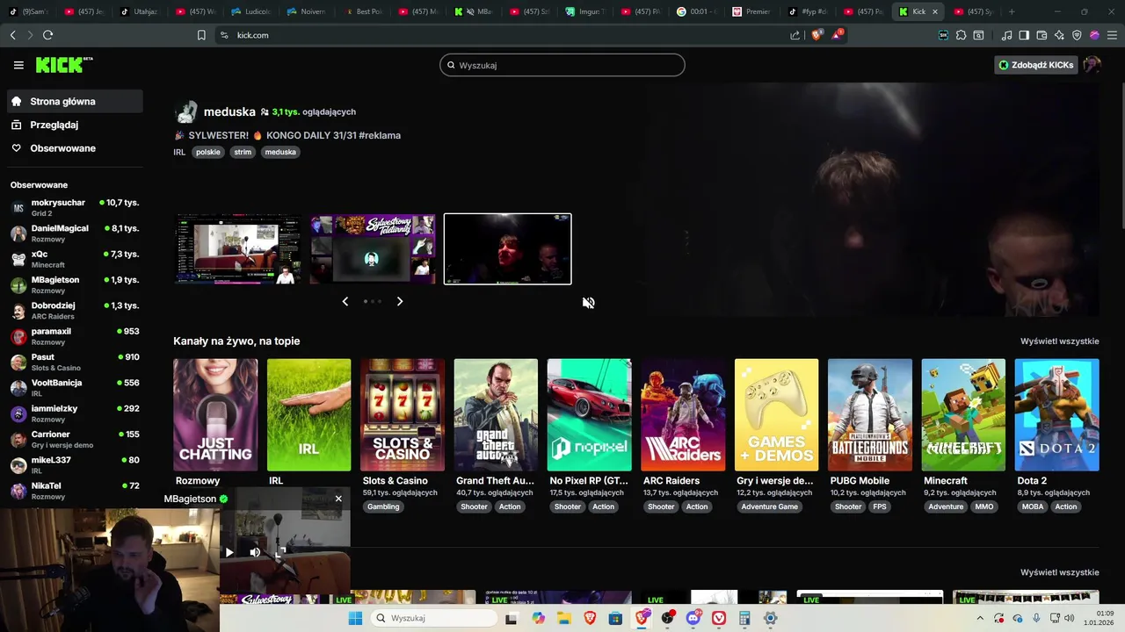Show next featured stream in carousel

(400, 301)
